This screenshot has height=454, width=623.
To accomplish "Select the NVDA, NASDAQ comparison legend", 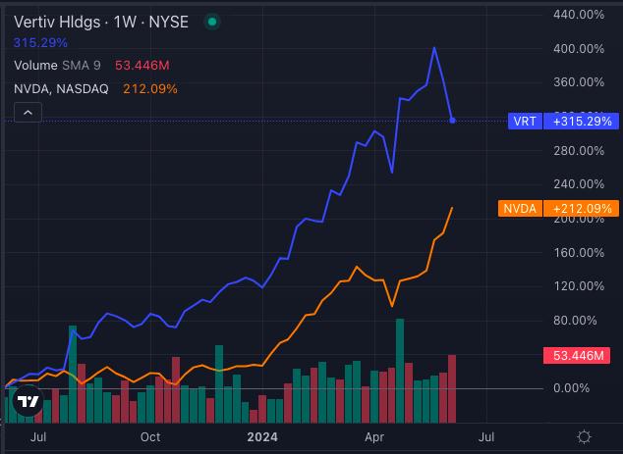I will click(x=63, y=89).
